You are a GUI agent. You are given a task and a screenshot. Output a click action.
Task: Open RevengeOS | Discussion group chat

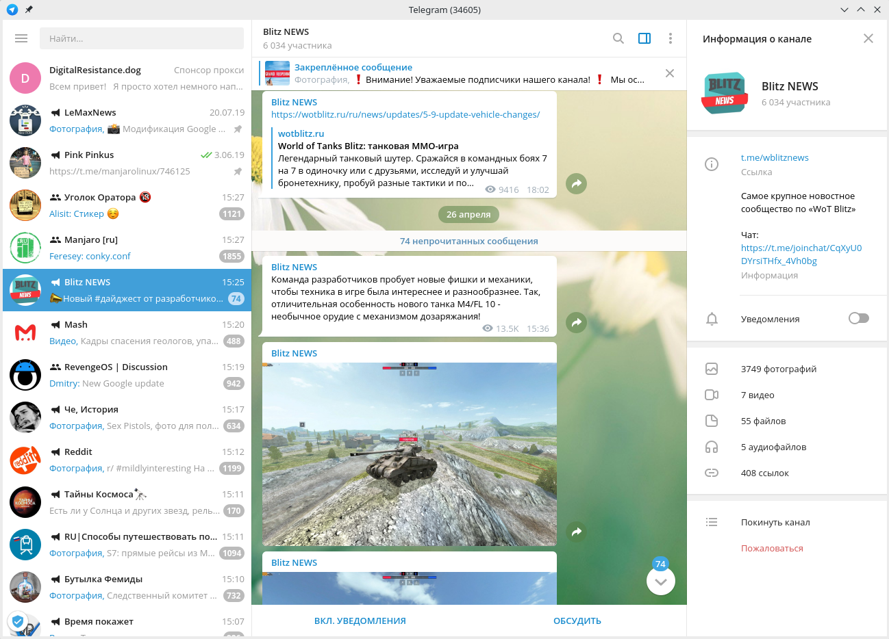(127, 375)
